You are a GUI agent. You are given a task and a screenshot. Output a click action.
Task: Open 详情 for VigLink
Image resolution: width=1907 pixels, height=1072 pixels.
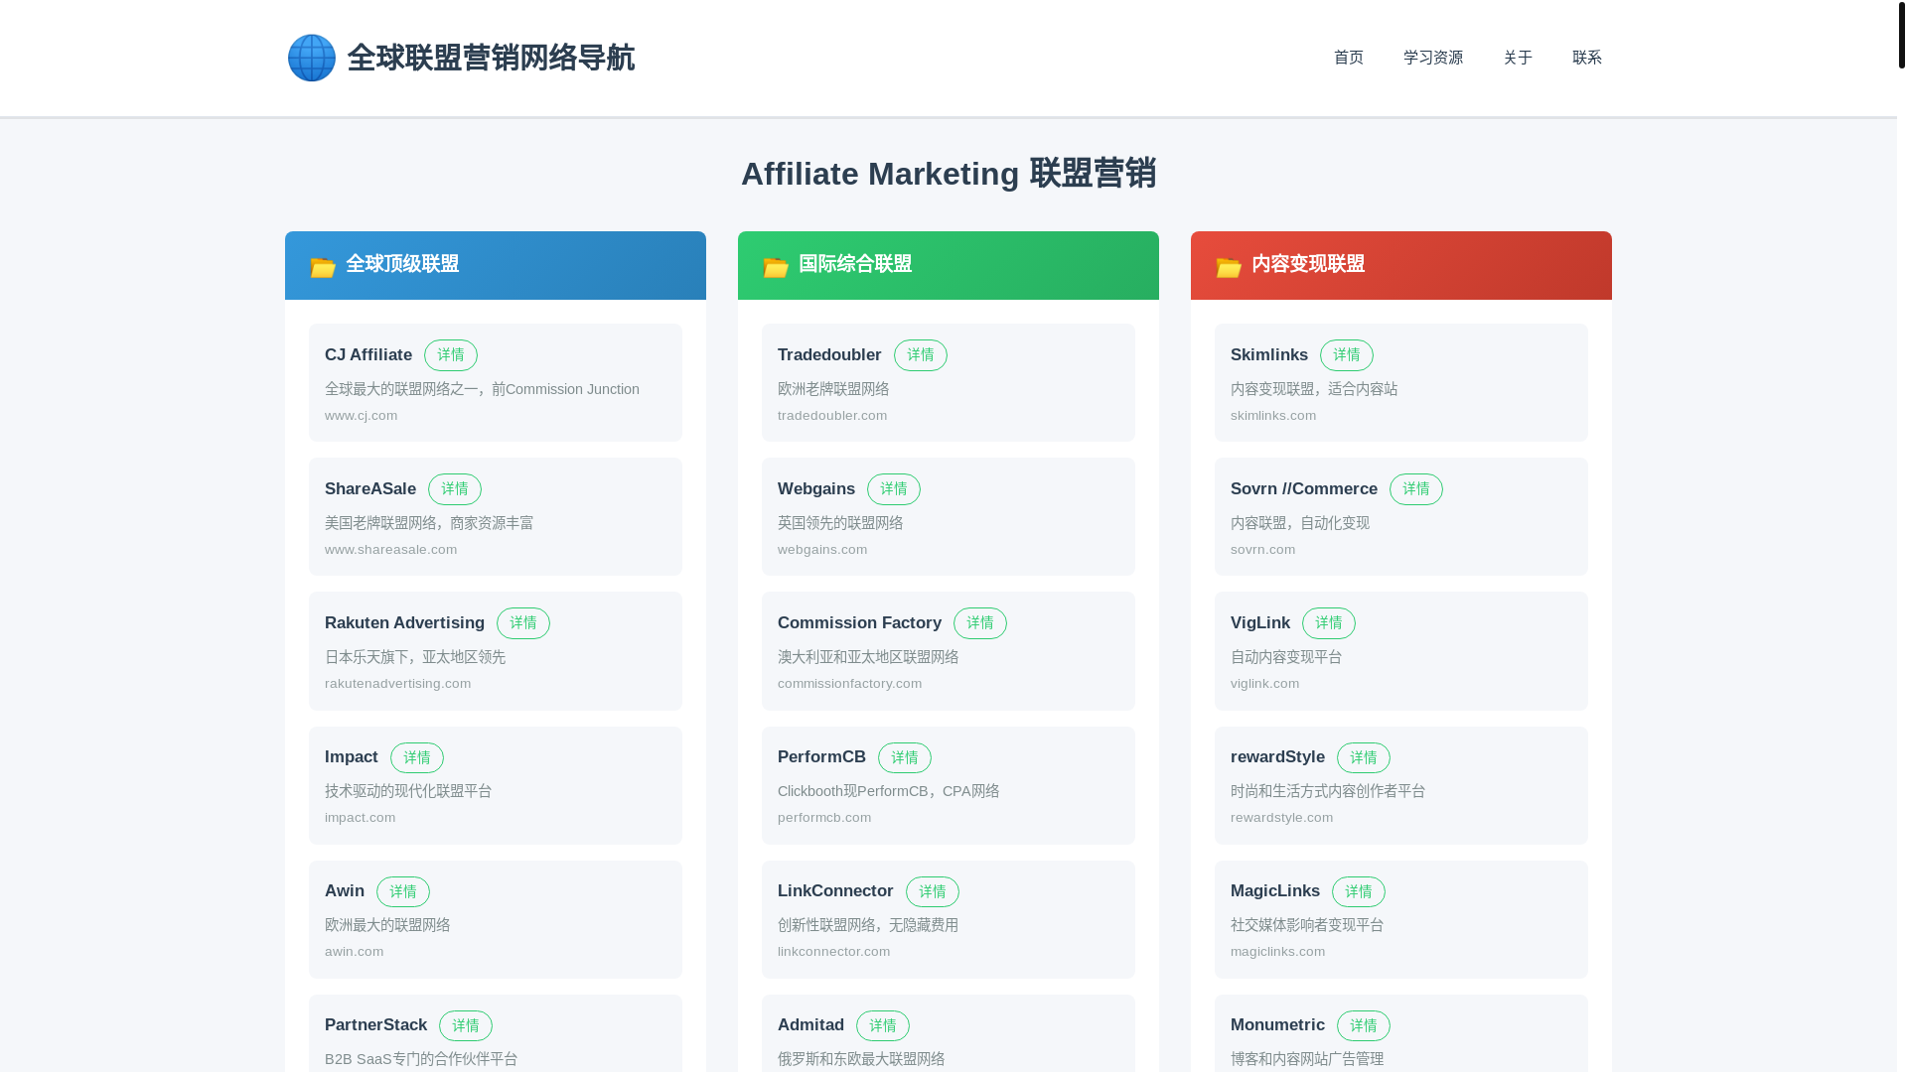tap(1329, 623)
